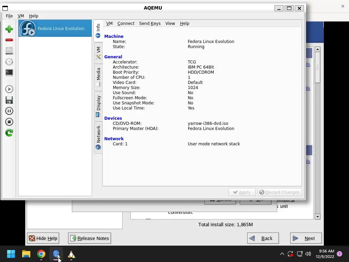Click Release Notes in the Fedora installer
The width and height of the screenshot is (349, 262).
(x=90, y=238)
